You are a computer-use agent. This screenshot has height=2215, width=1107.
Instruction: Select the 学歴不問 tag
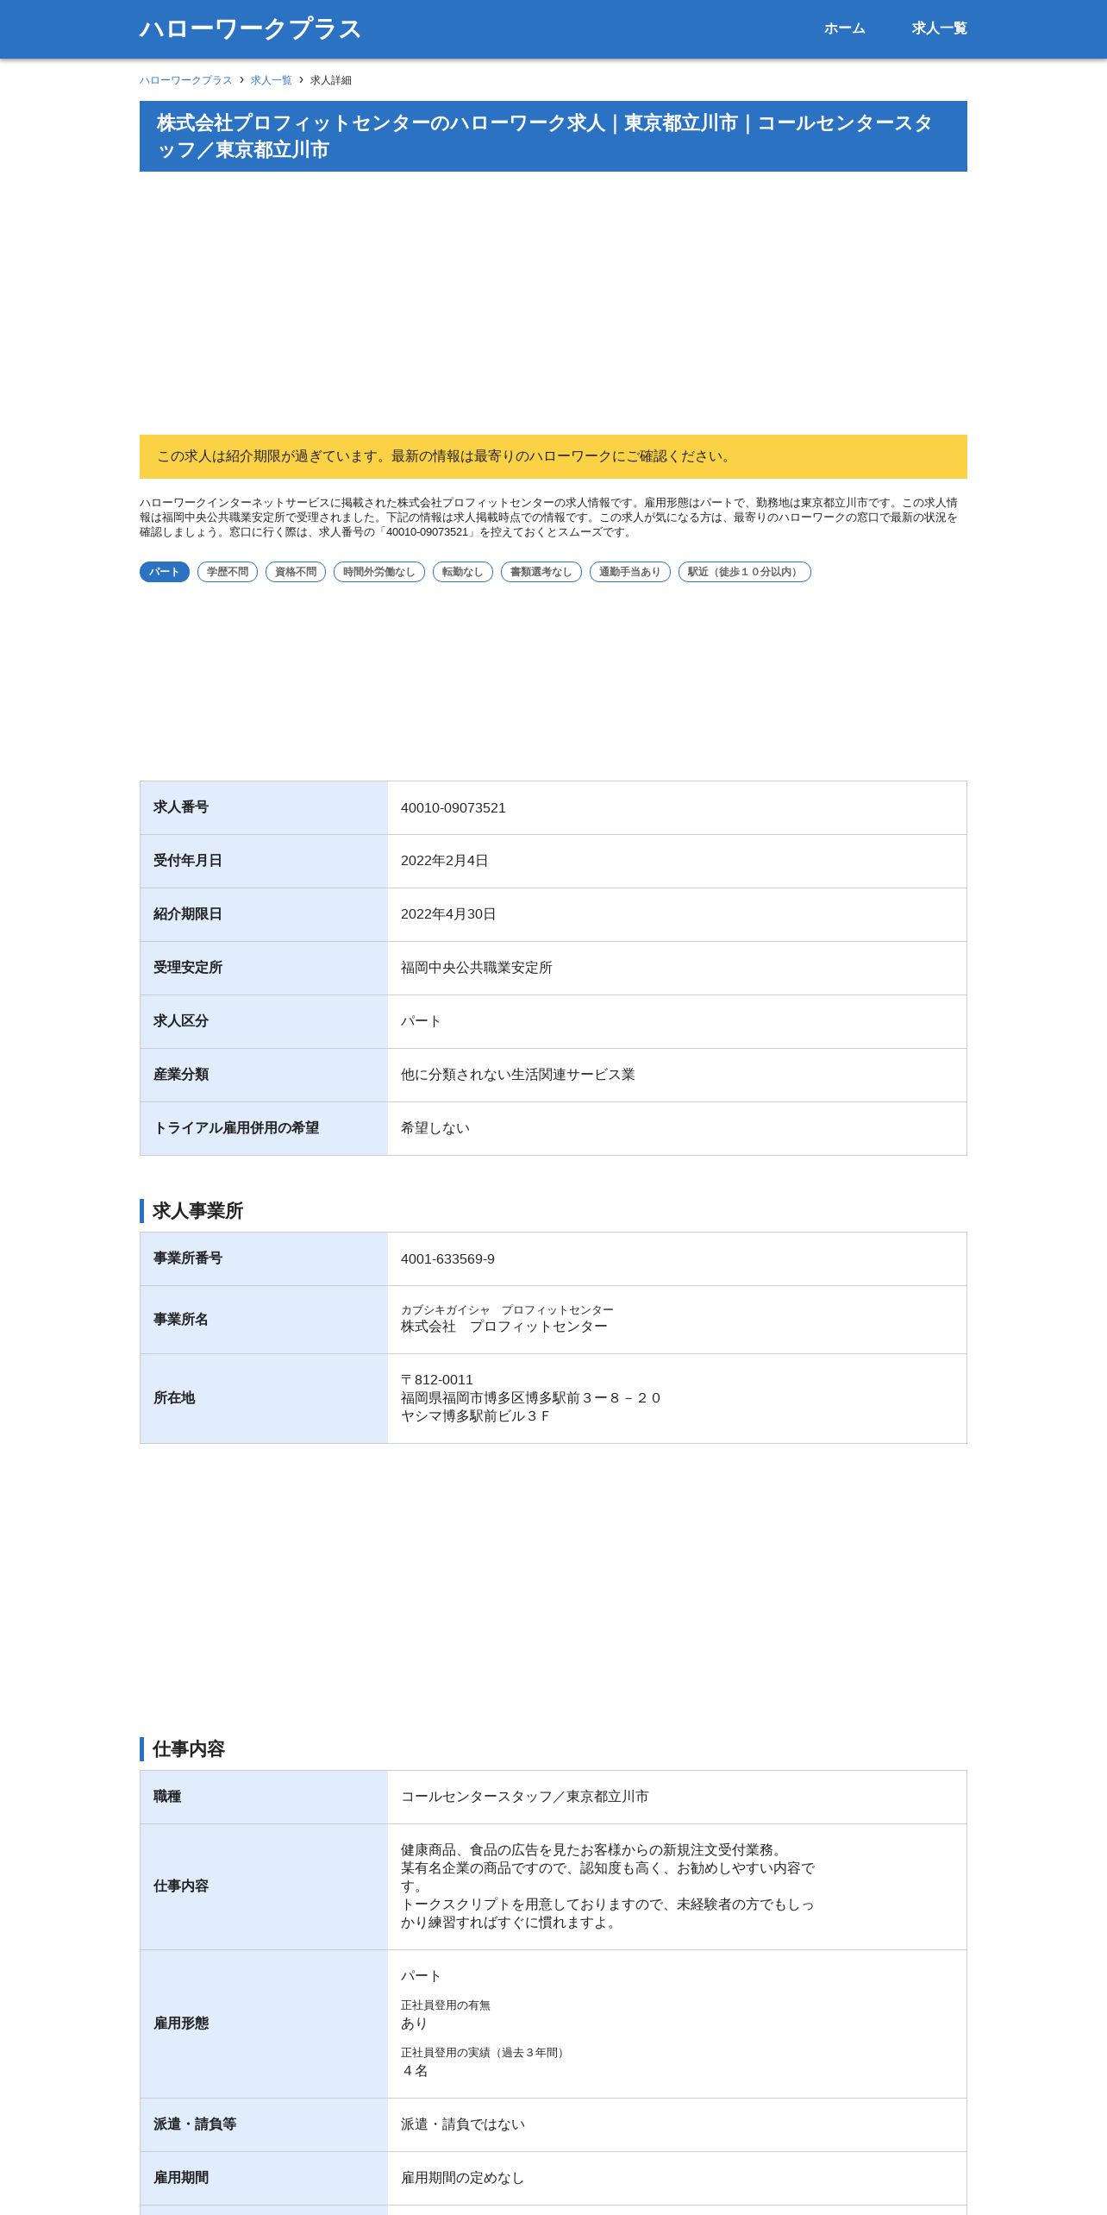tap(228, 572)
